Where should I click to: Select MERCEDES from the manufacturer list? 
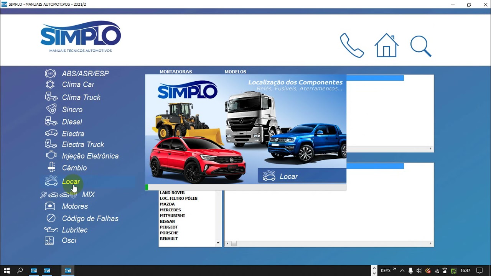pos(170,210)
